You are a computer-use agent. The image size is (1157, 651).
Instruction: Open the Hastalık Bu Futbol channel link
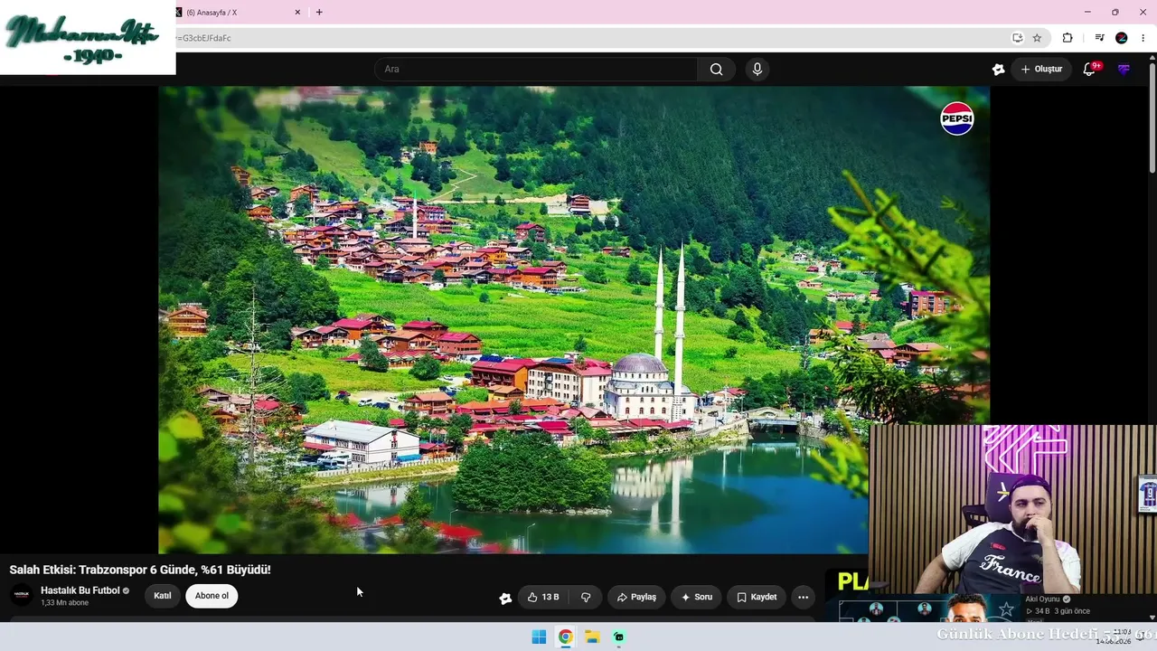click(80, 590)
